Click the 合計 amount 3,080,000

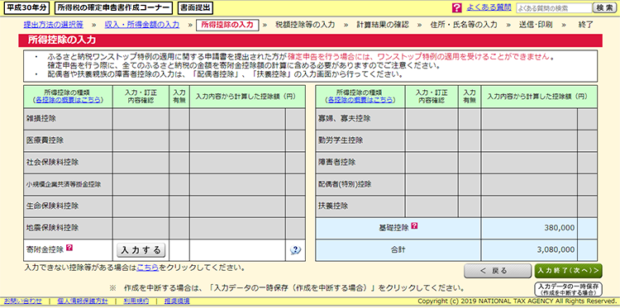tap(556, 249)
